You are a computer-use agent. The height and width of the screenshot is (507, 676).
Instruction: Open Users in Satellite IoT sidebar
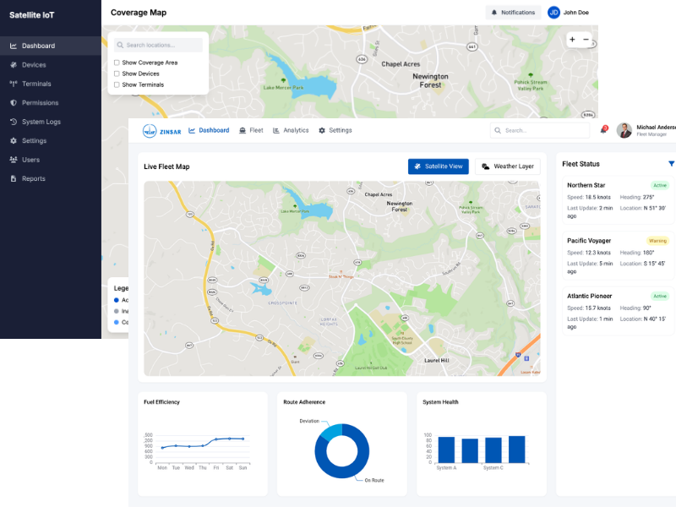pyautogui.click(x=51, y=160)
